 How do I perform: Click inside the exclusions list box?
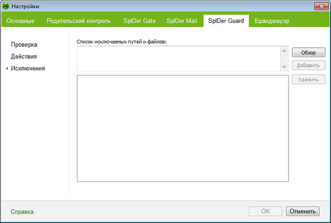pos(183,128)
